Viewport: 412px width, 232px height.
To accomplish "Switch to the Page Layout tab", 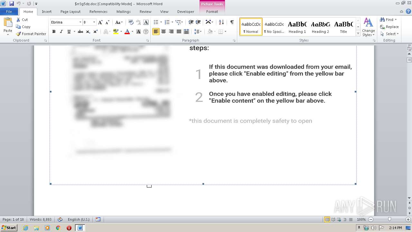I will pos(70,12).
